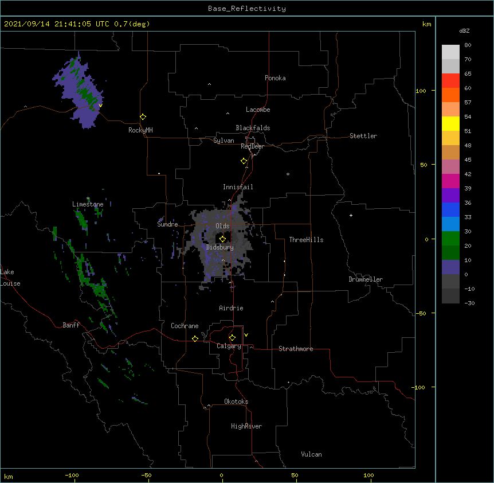Click the HighRiver label
The width and height of the screenshot is (494, 483).
pyautogui.click(x=246, y=426)
